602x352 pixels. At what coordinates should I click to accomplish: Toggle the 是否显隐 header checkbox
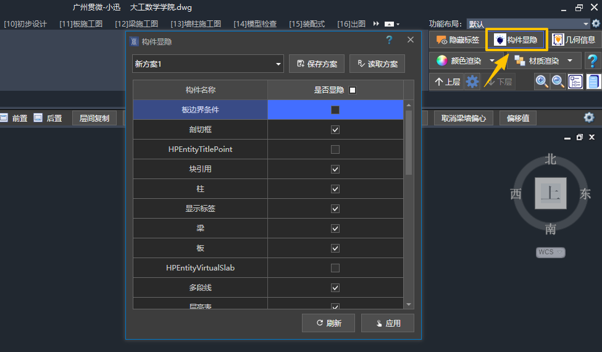click(353, 90)
